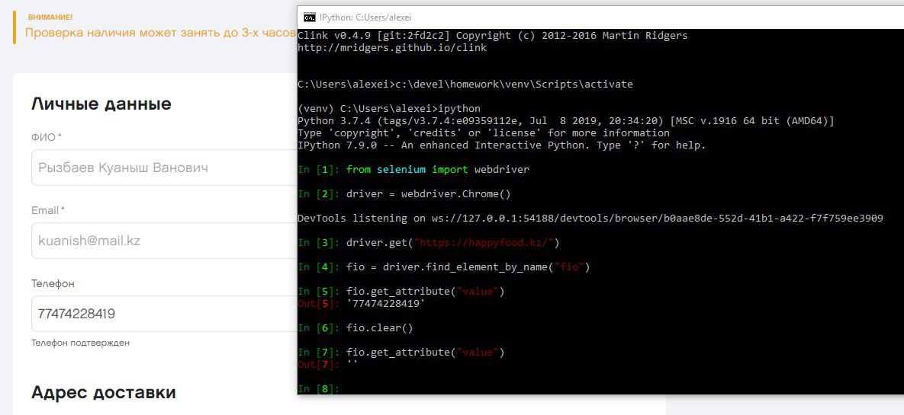
Task: Click the 'Type copyright, credits' info line
Action: [x=484, y=133]
